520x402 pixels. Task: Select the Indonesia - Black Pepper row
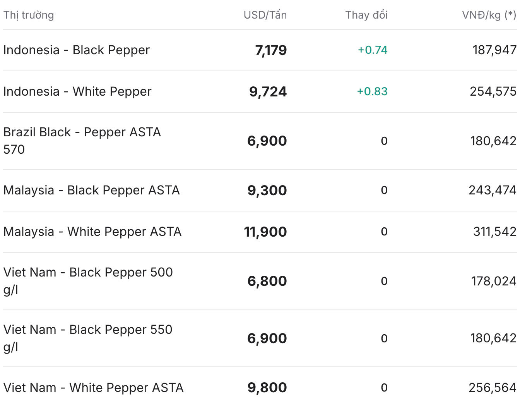260,50
